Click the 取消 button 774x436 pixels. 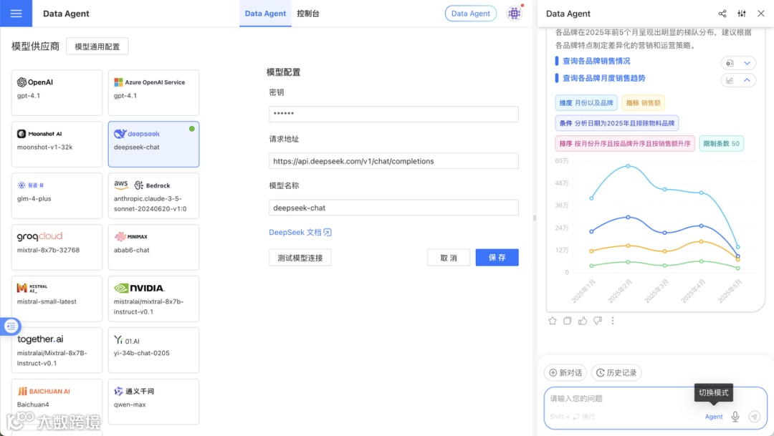pos(449,258)
